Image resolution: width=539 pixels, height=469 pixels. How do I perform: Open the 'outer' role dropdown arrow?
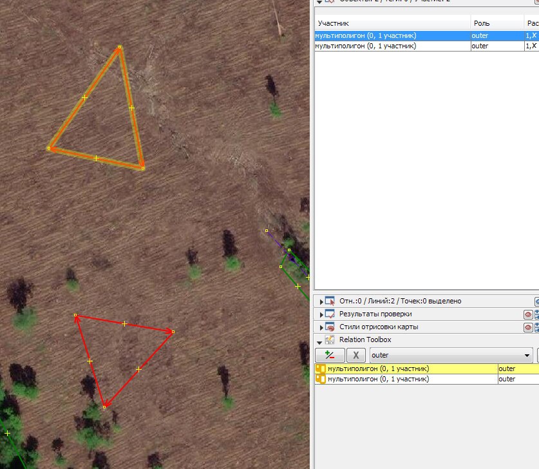527,356
